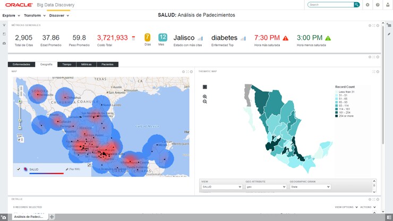Click the thematic map reset square icon
This screenshot has height=221, width=393.
[x=205, y=87]
